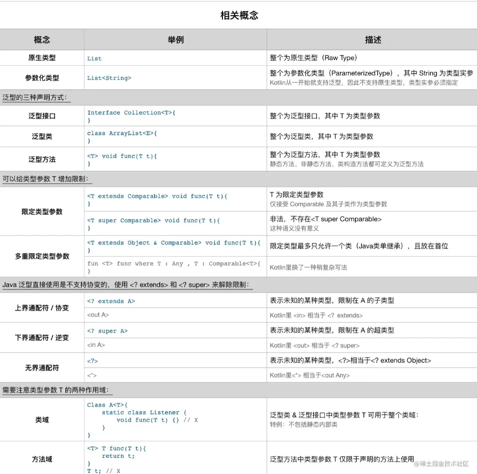Image resolution: width=477 pixels, height=474 pixels.
Task: Click Kotlin里 <in> 相当于 <? extends> note
Action: tap(316, 315)
